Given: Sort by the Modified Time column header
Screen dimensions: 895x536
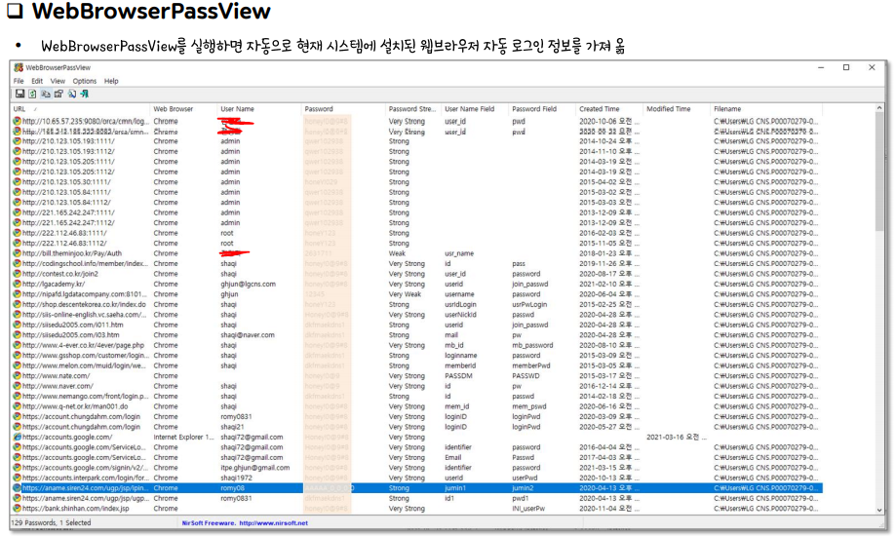Looking at the screenshot, I should pos(677,109).
